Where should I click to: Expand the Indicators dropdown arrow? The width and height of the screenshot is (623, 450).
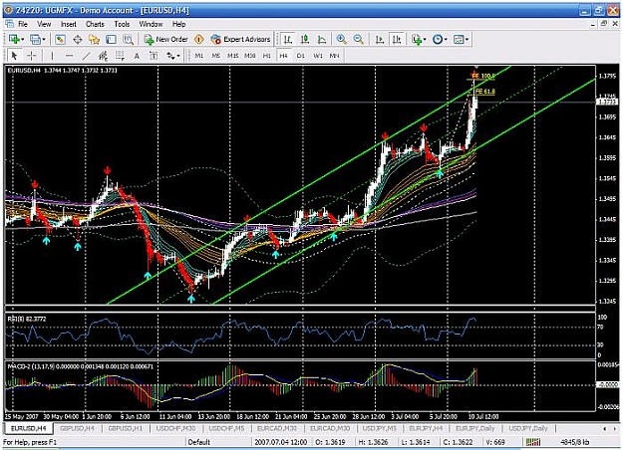425,39
